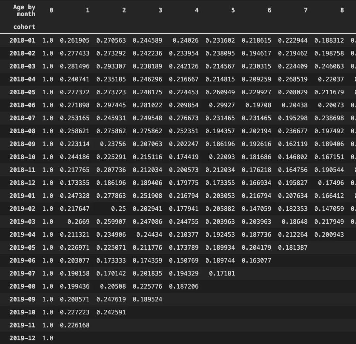
Task: Select column header 7
Action: click(306, 10)
